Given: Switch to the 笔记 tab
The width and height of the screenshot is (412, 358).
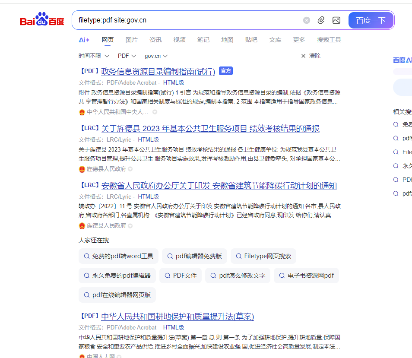Looking at the screenshot, I should click(x=203, y=40).
